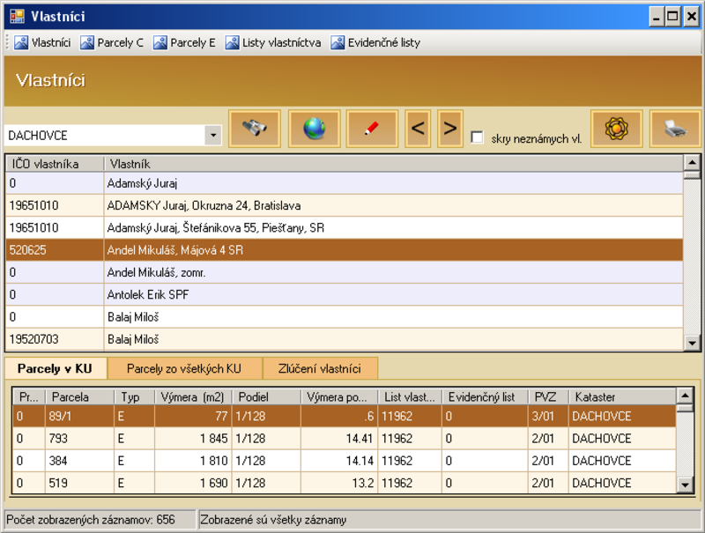Click the binoculars search button
This screenshot has width=705, height=533.
[255, 129]
